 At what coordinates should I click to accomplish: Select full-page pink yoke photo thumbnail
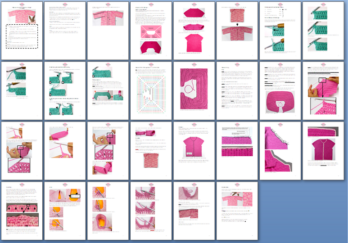[194, 90]
